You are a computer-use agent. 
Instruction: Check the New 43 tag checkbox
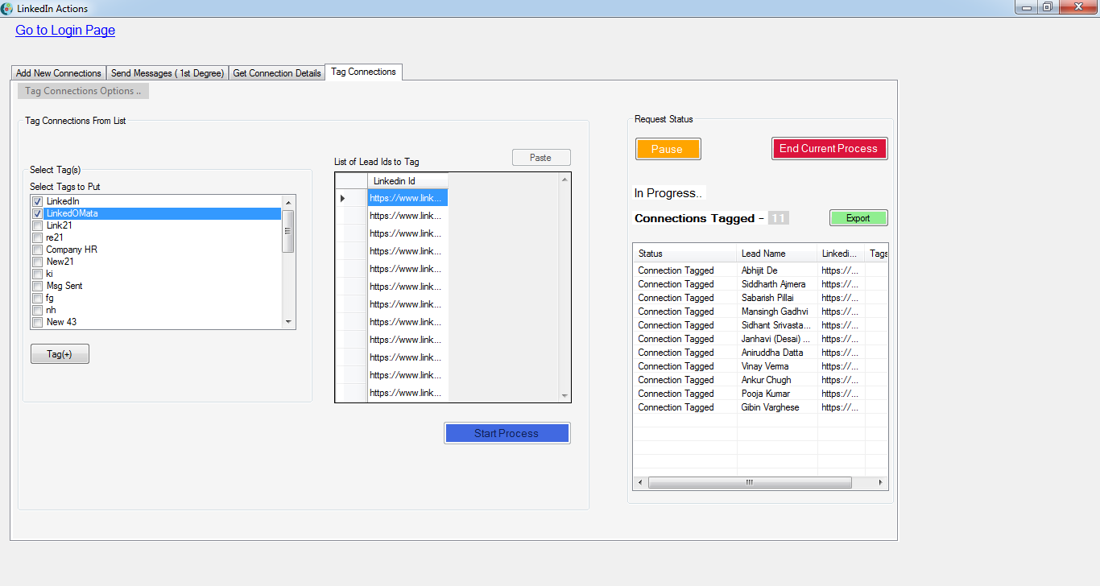37,322
